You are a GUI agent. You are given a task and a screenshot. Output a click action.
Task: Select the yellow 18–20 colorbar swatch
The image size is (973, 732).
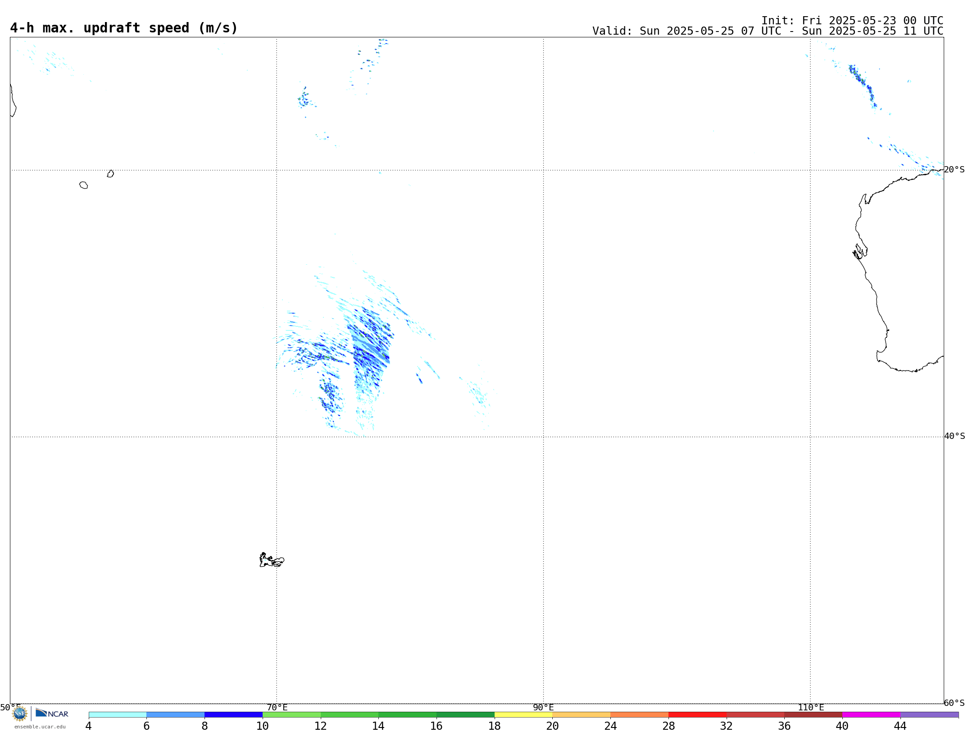523,714
